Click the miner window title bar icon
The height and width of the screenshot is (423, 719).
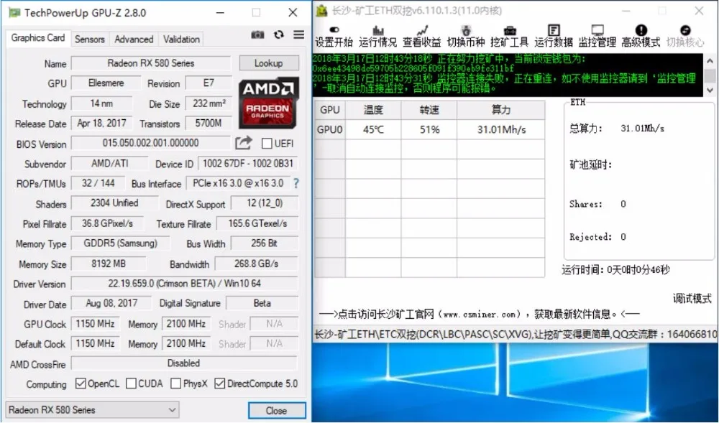[322, 11]
